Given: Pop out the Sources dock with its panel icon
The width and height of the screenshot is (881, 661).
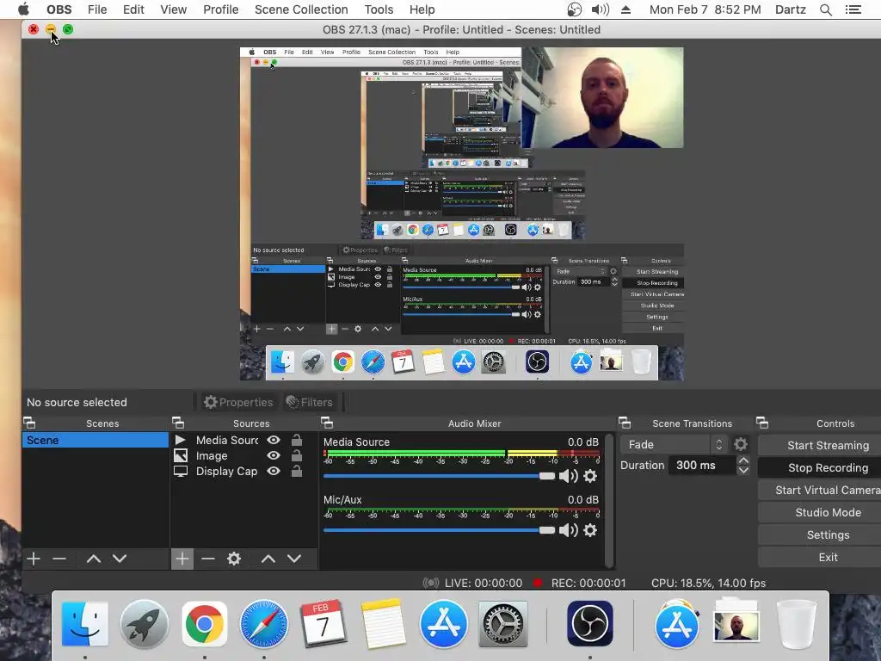Looking at the screenshot, I should [x=177, y=423].
